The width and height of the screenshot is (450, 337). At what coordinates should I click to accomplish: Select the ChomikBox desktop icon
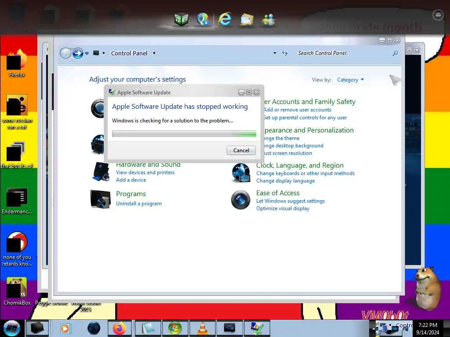tap(17, 291)
